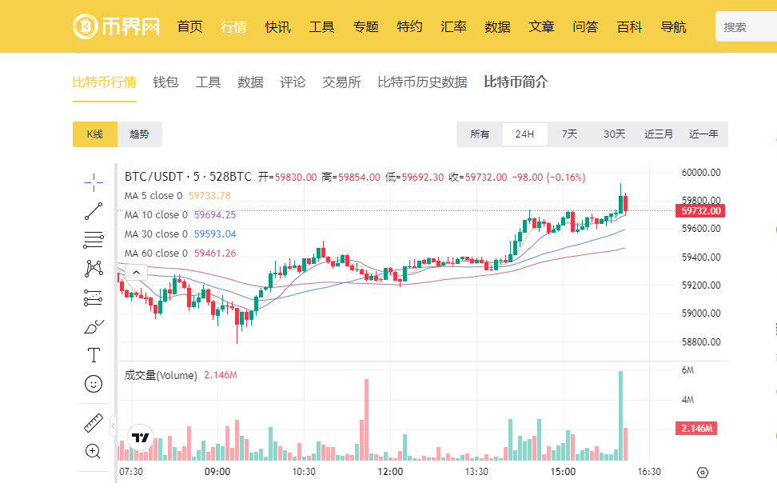Select the forecast and measurement tool
Viewport: 777px width, 491px height.
tap(94, 297)
